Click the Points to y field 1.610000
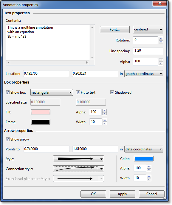Viewport: 172px width, 205px height. tap(95, 149)
